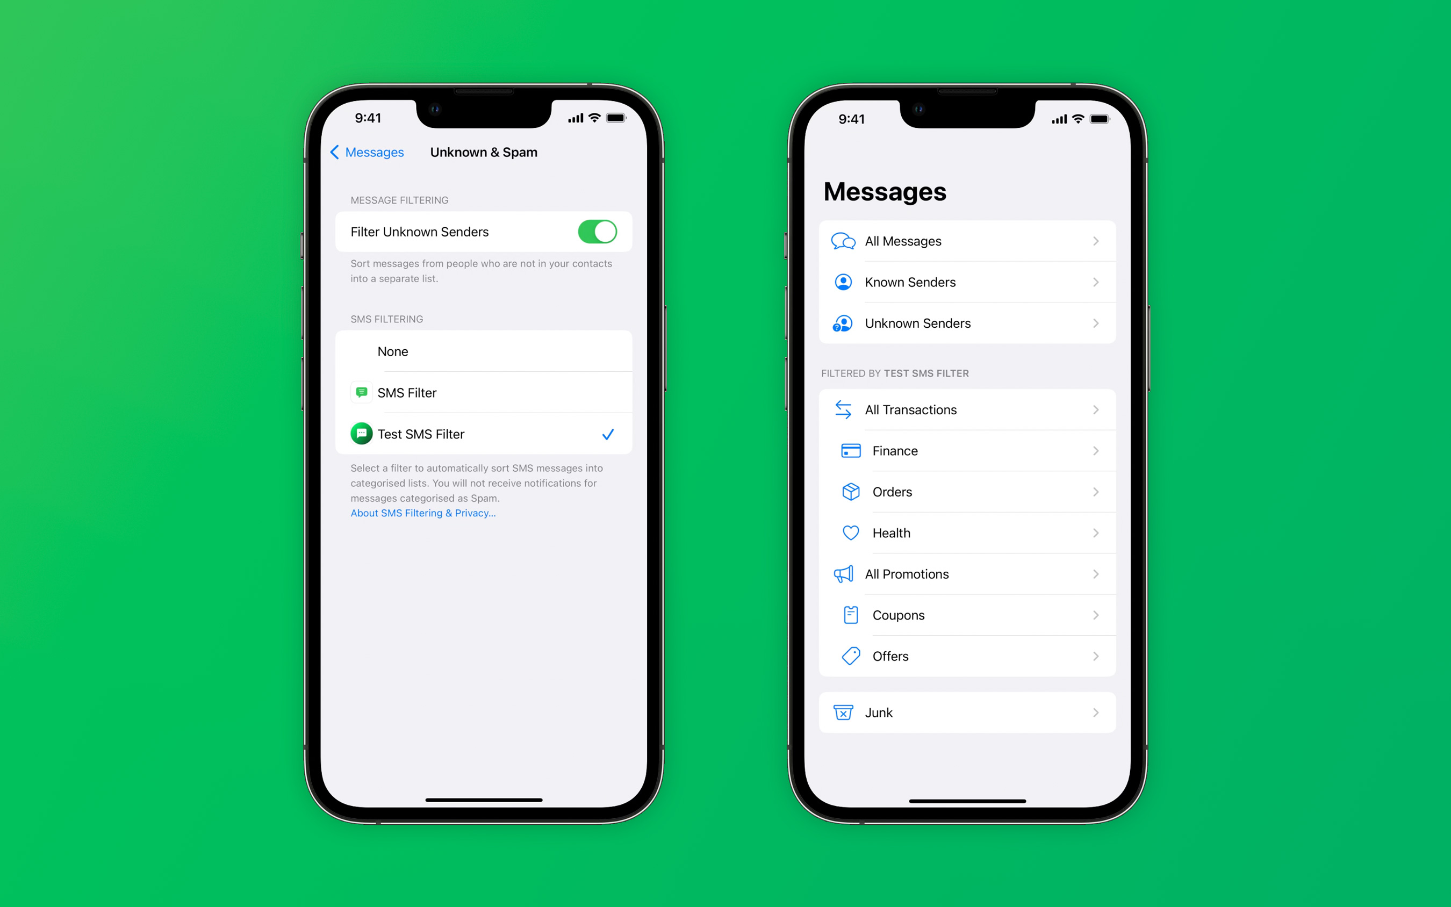The image size is (1451, 907).
Task: Tap the All Messages icon
Action: [844, 240]
